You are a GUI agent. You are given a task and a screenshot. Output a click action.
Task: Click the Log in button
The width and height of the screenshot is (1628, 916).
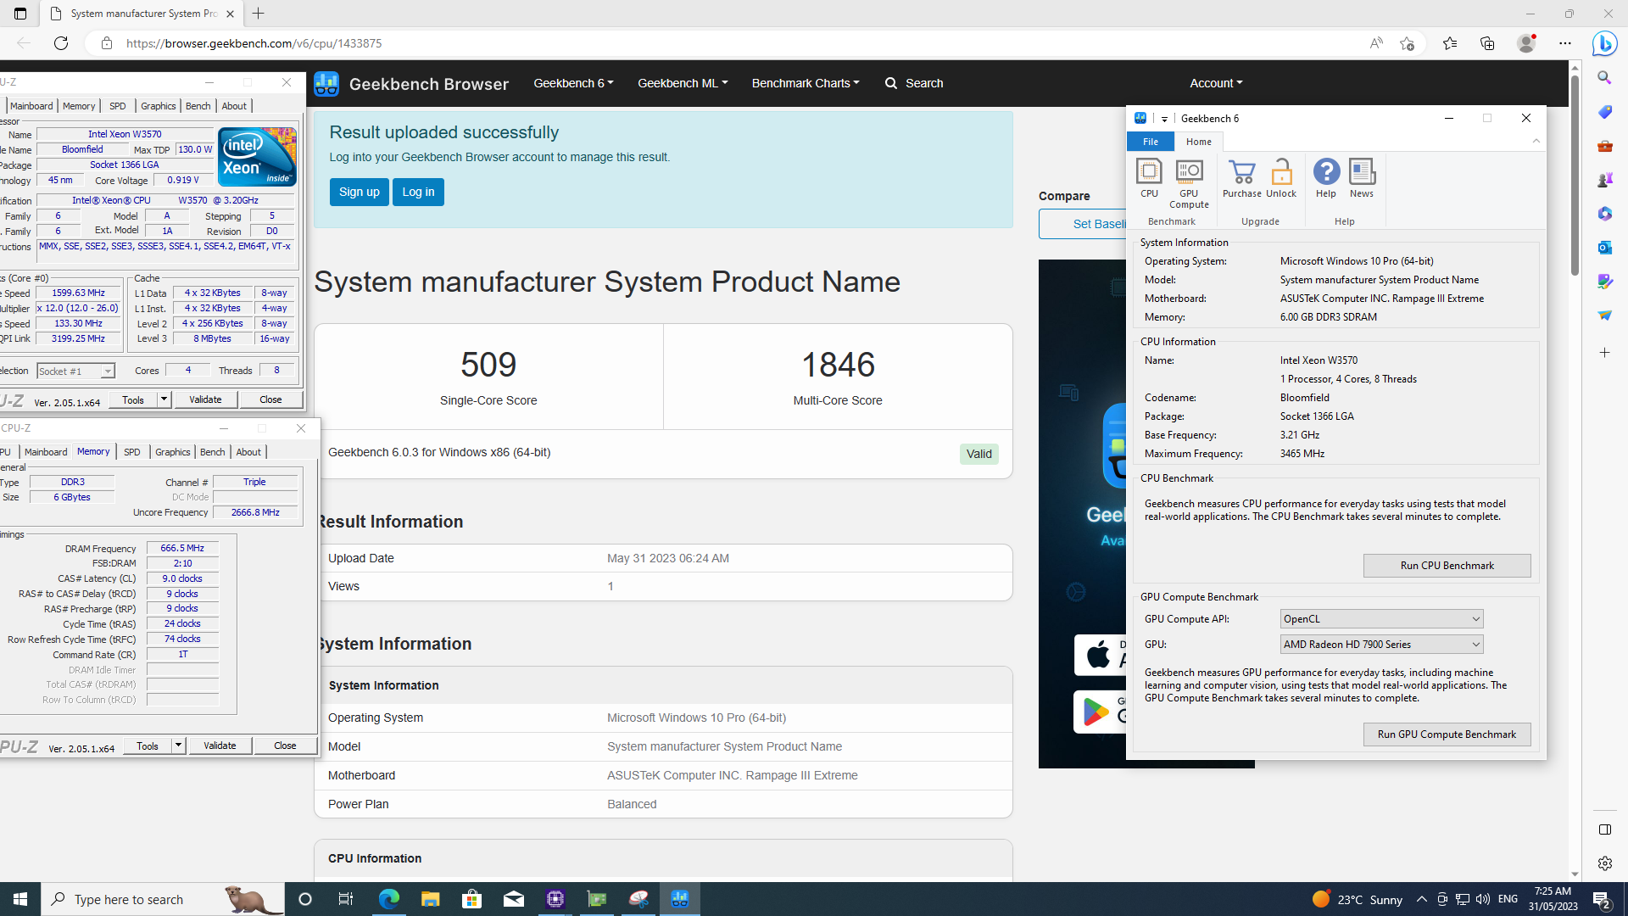click(x=418, y=192)
